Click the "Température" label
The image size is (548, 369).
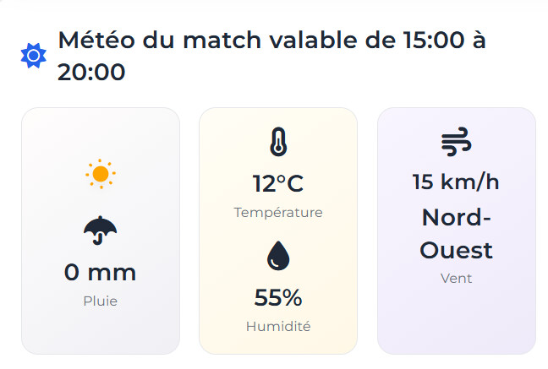[x=278, y=212]
